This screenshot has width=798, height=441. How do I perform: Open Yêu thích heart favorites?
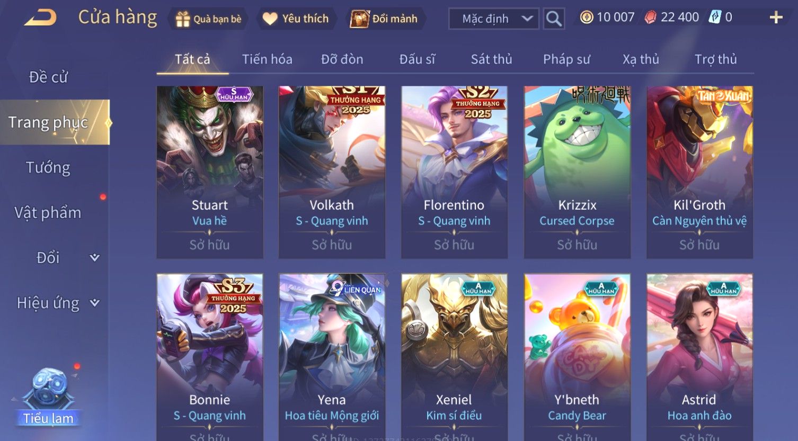pos(270,19)
